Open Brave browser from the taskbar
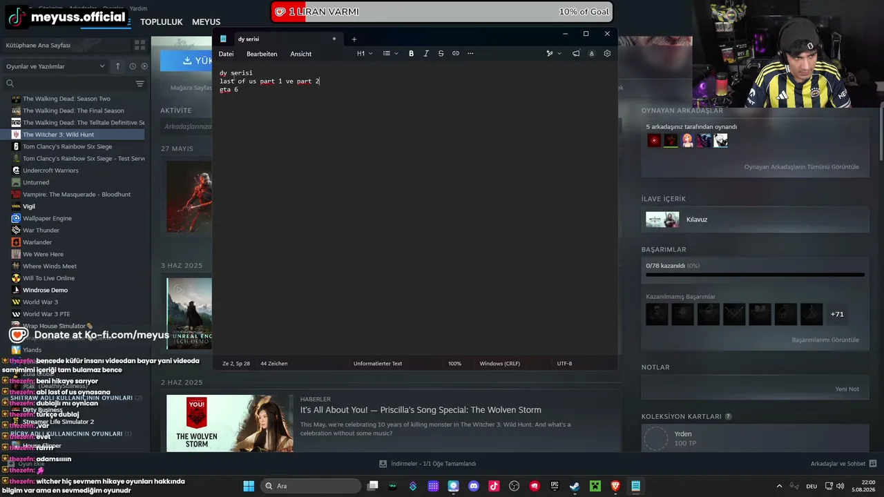 pyautogui.click(x=615, y=486)
